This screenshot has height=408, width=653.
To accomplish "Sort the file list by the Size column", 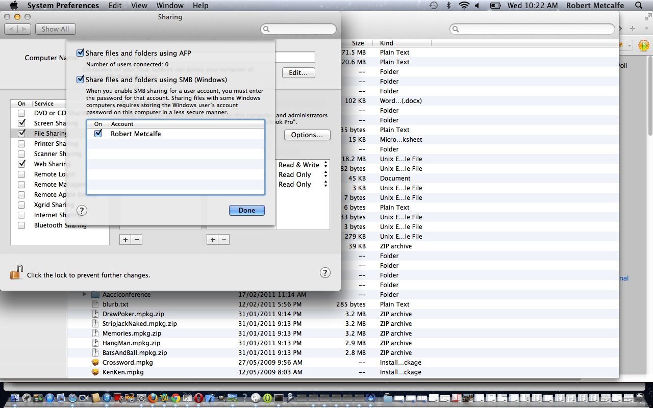I will pyautogui.click(x=358, y=43).
